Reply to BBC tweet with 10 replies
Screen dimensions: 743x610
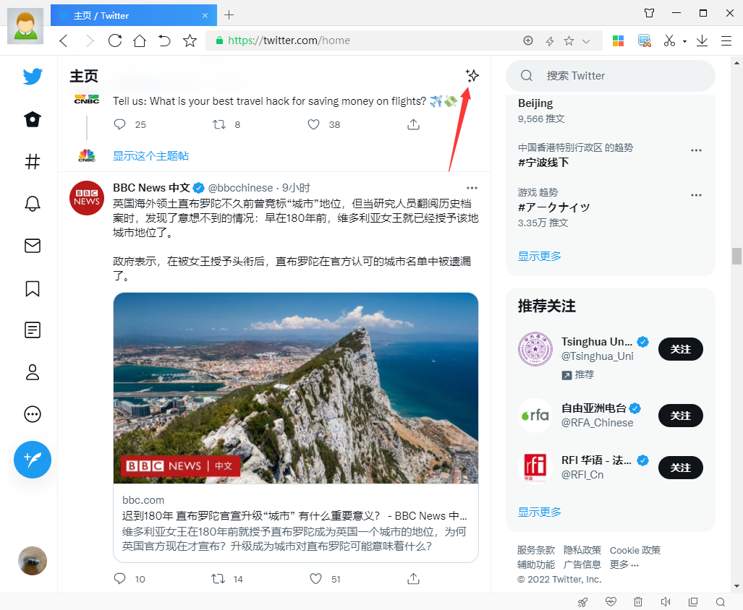point(120,579)
